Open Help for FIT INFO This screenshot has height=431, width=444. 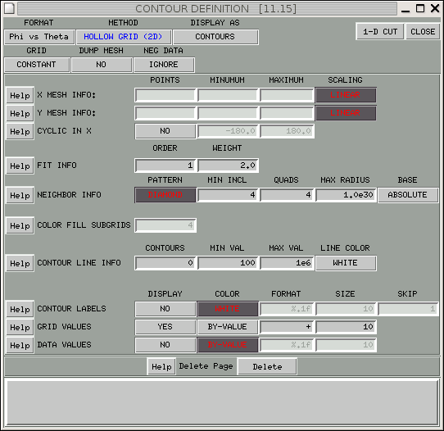(x=20, y=166)
